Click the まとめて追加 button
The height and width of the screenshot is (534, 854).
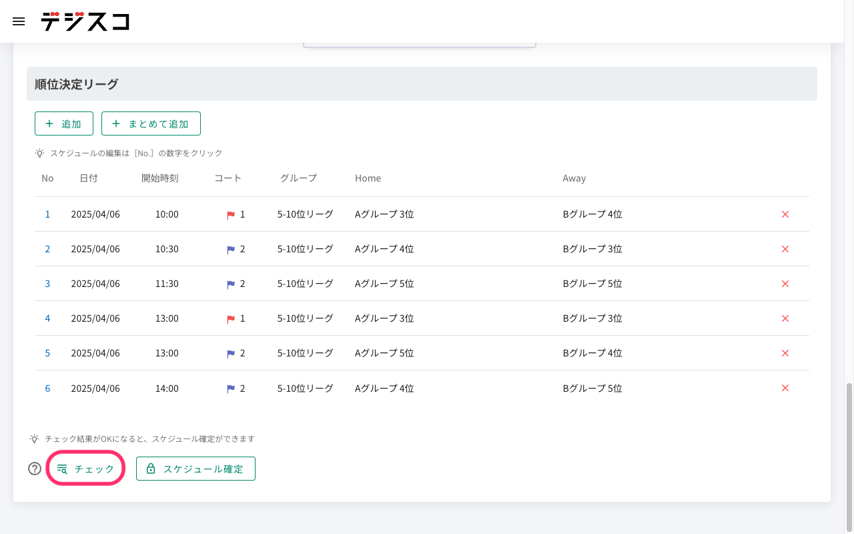tap(151, 123)
